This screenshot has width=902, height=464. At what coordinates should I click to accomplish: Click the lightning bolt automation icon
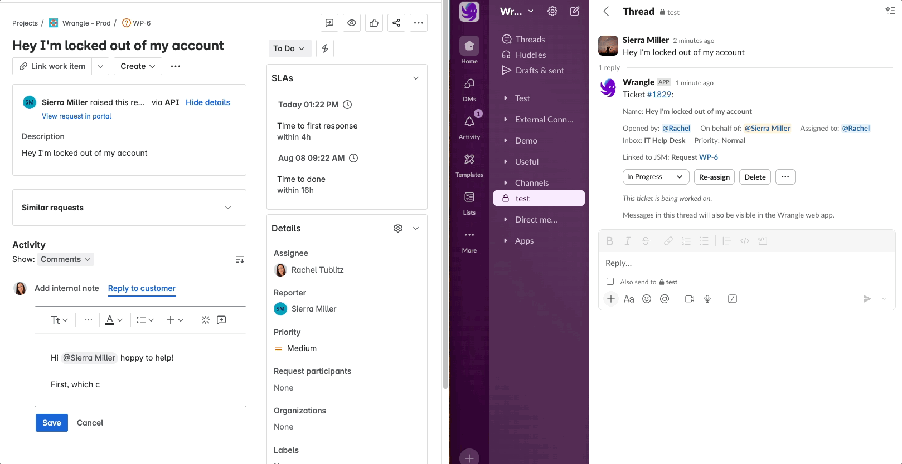325,48
